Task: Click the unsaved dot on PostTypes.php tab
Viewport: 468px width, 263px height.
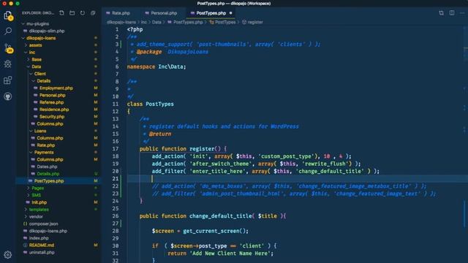Action: [x=231, y=13]
